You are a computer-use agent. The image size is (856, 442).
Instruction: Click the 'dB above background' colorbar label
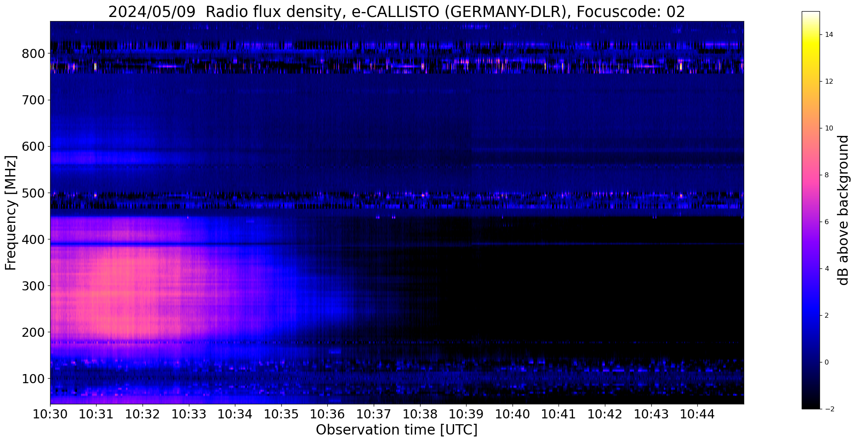click(843, 210)
